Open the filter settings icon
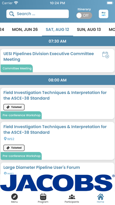This screenshot has width=115, height=205. (103, 14)
